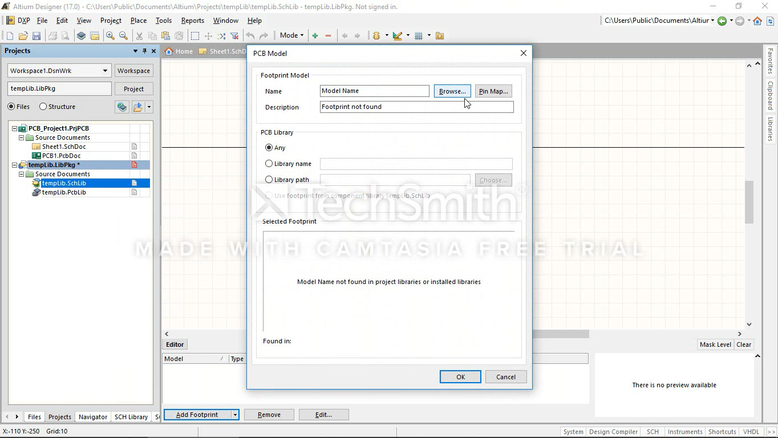Screen dimensions: 778x438
Task: Select the Library name radio button
Action: pyautogui.click(x=269, y=164)
